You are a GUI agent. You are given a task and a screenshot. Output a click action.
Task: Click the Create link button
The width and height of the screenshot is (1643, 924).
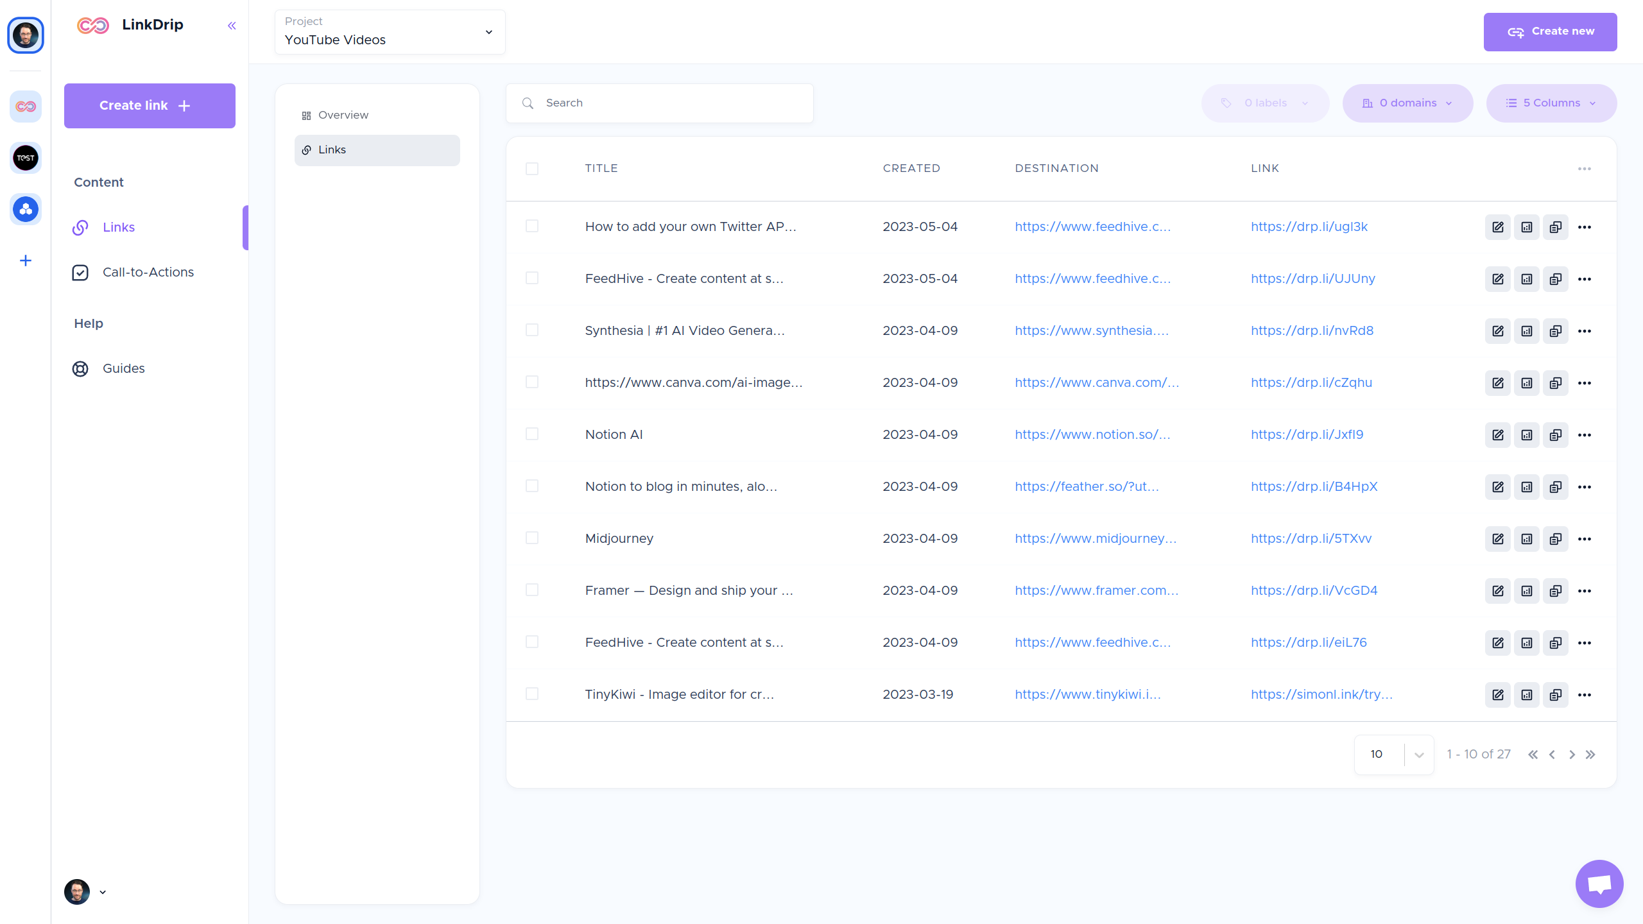150,106
